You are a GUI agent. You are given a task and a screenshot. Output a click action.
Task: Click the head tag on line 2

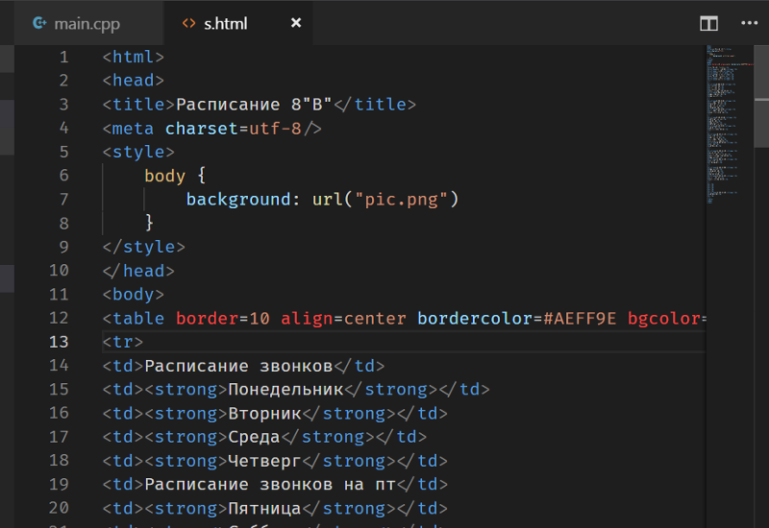click(x=133, y=81)
